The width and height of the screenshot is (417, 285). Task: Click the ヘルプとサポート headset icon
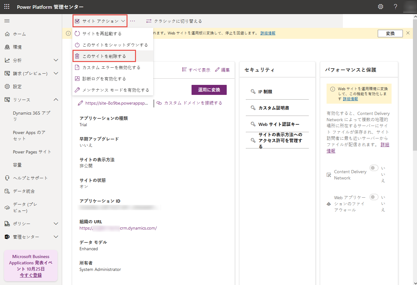7,178
